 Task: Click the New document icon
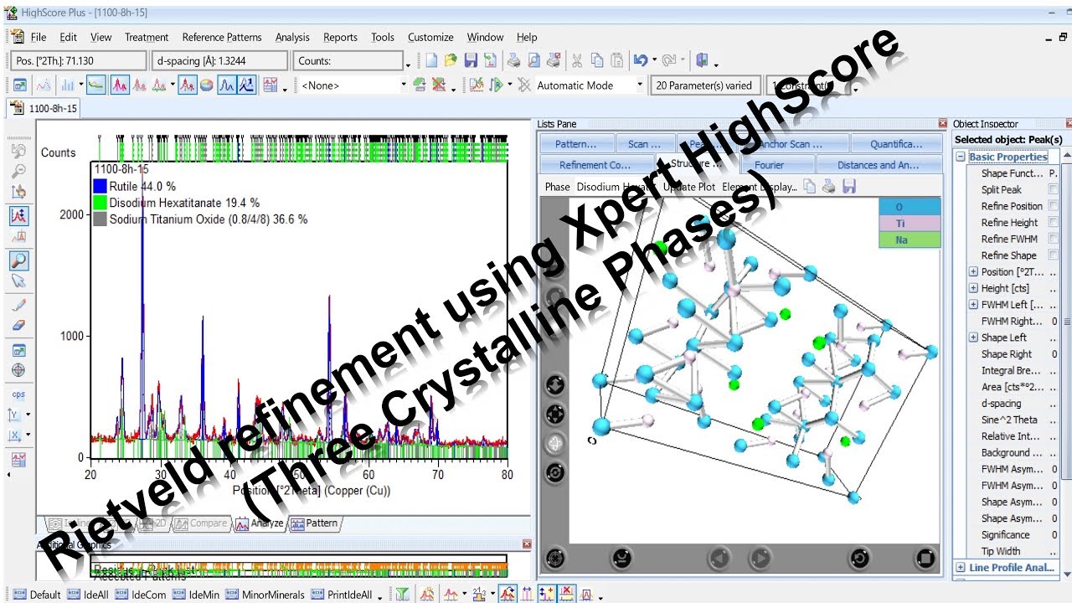pyautogui.click(x=431, y=60)
